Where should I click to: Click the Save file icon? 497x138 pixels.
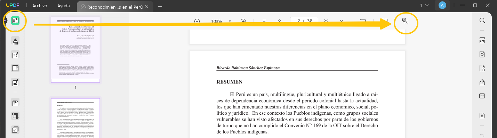click(x=482, y=115)
